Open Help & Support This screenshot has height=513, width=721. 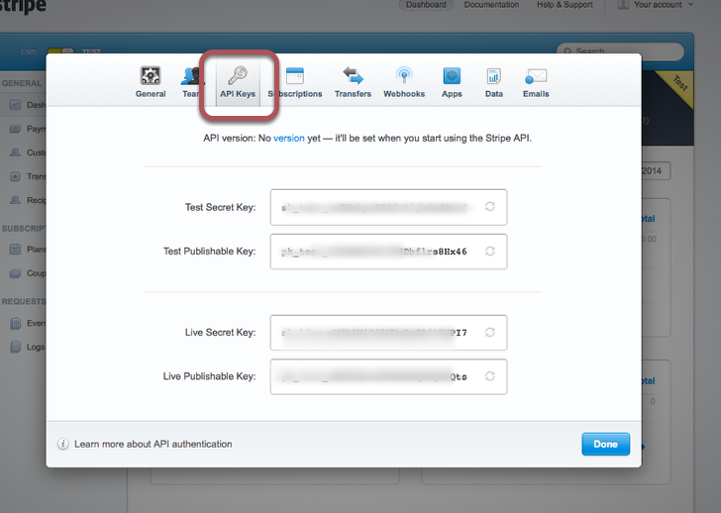(565, 5)
